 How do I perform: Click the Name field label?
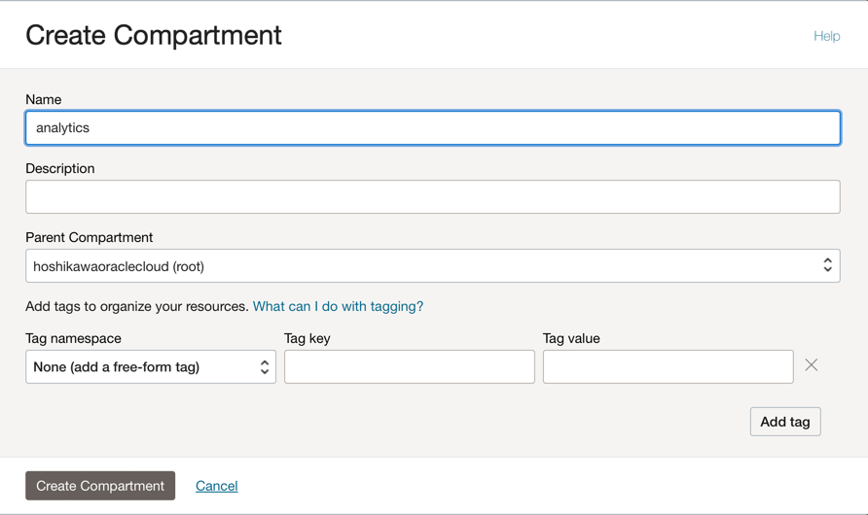tap(44, 99)
